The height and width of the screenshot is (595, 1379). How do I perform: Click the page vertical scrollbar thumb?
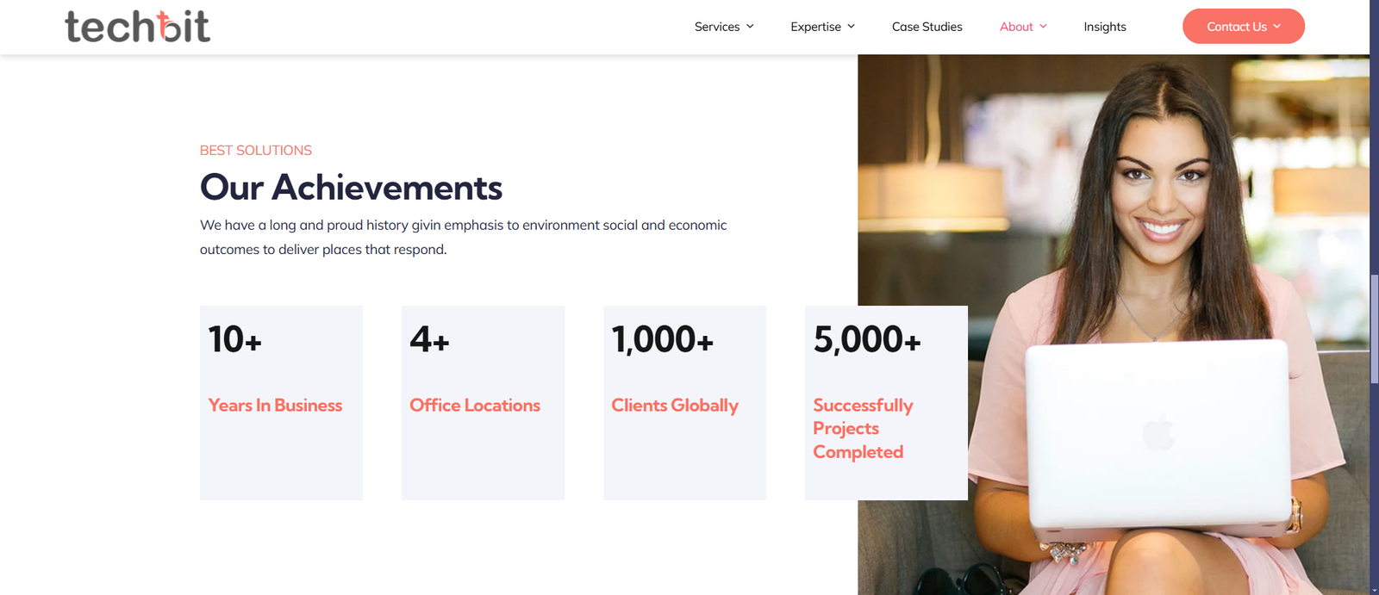pos(1374,329)
